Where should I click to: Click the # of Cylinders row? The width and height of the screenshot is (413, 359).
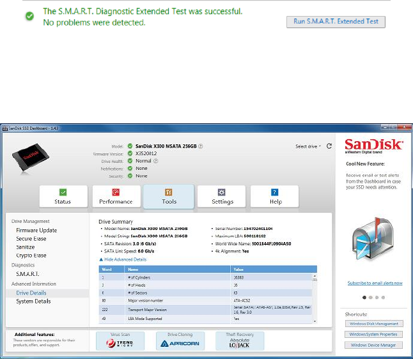coord(205,277)
